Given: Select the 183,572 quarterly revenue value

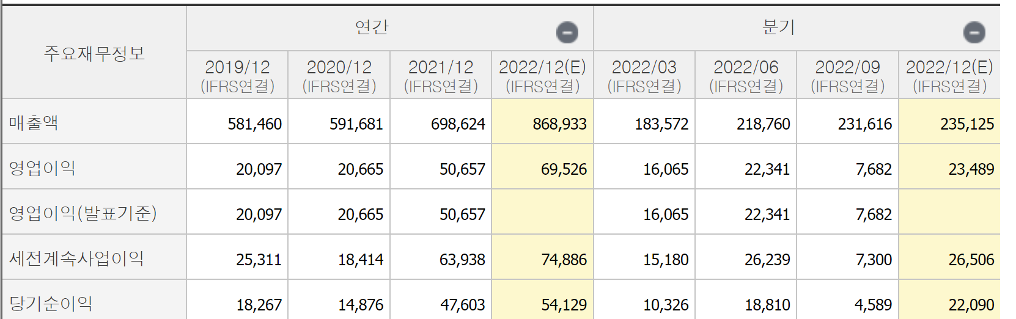Looking at the screenshot, I should [x=661, y=124].
